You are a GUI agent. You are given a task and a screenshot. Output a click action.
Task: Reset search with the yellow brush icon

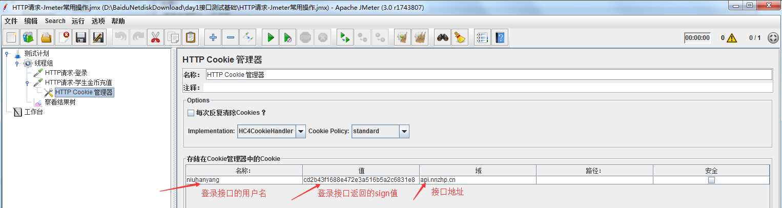tap(460, 37)
